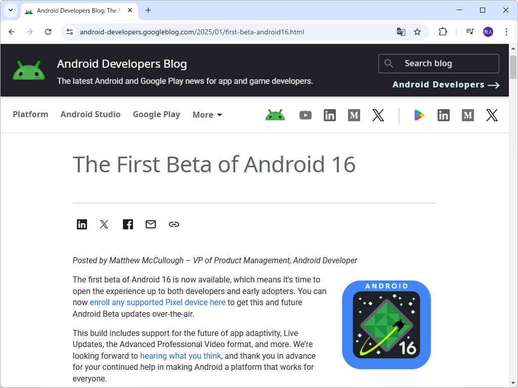This screenshot has width=518, height=388.
Task: Click inside the Search blog field
Action: pyautogui.click(x=439, y=63)
